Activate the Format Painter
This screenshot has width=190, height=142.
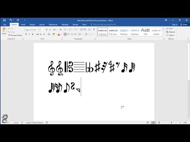click(15, 35)
